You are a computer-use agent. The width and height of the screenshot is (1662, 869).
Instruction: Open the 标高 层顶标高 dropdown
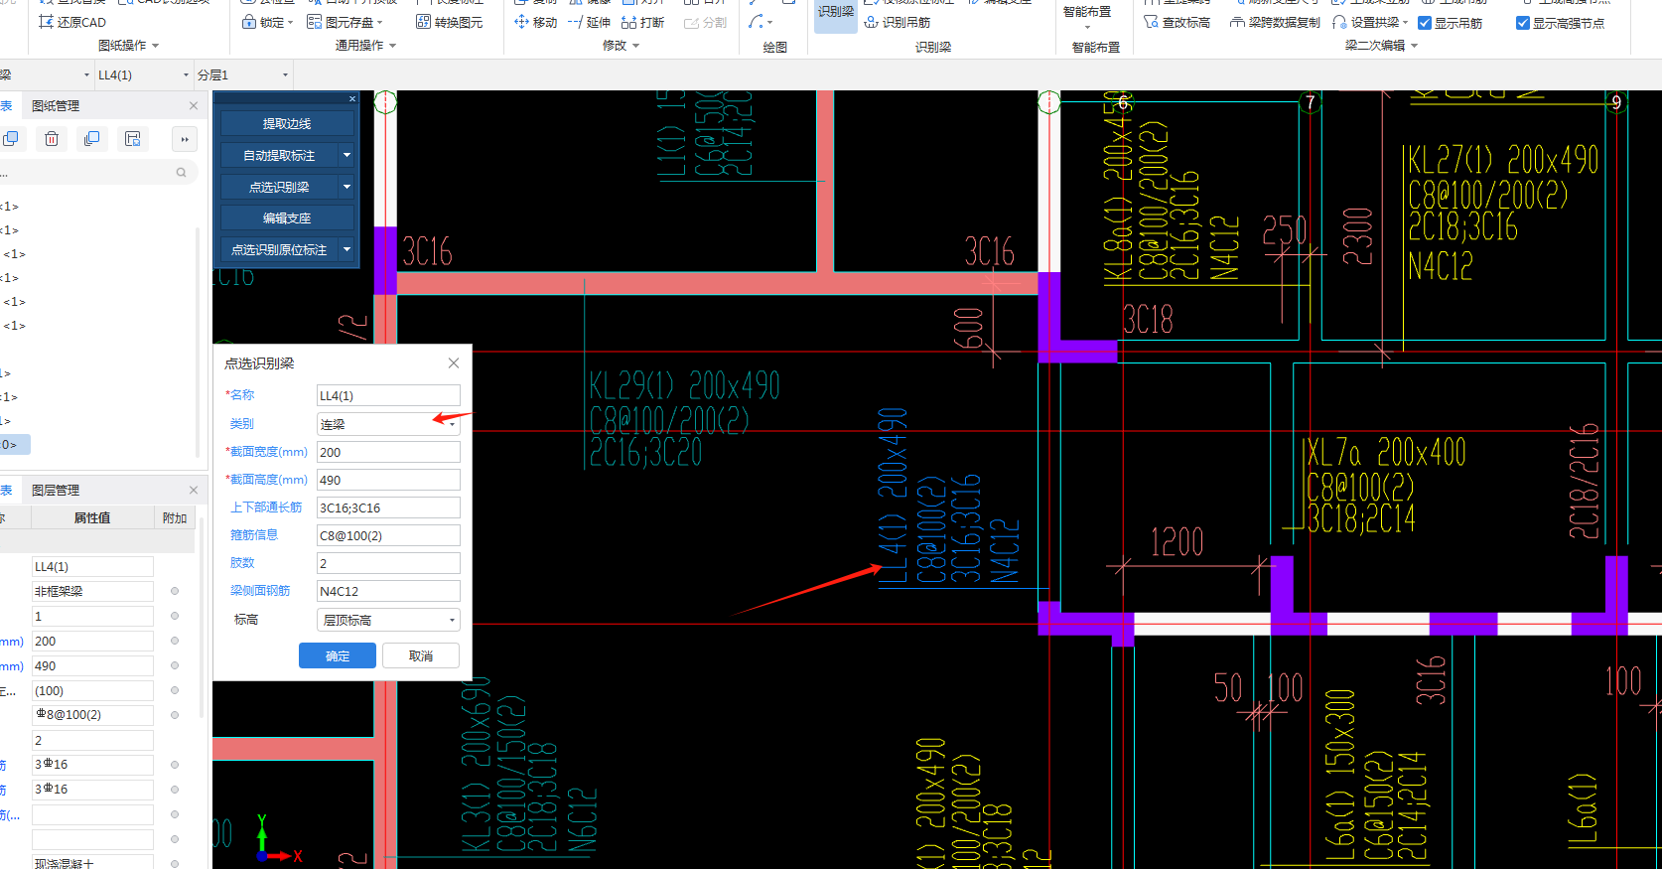pyautogui.click(x=388, y=620)
